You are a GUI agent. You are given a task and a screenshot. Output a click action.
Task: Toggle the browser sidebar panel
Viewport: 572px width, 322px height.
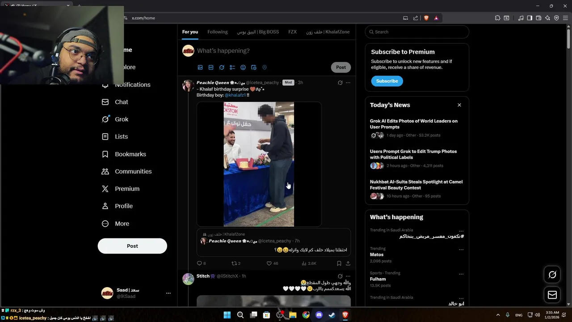530,18
